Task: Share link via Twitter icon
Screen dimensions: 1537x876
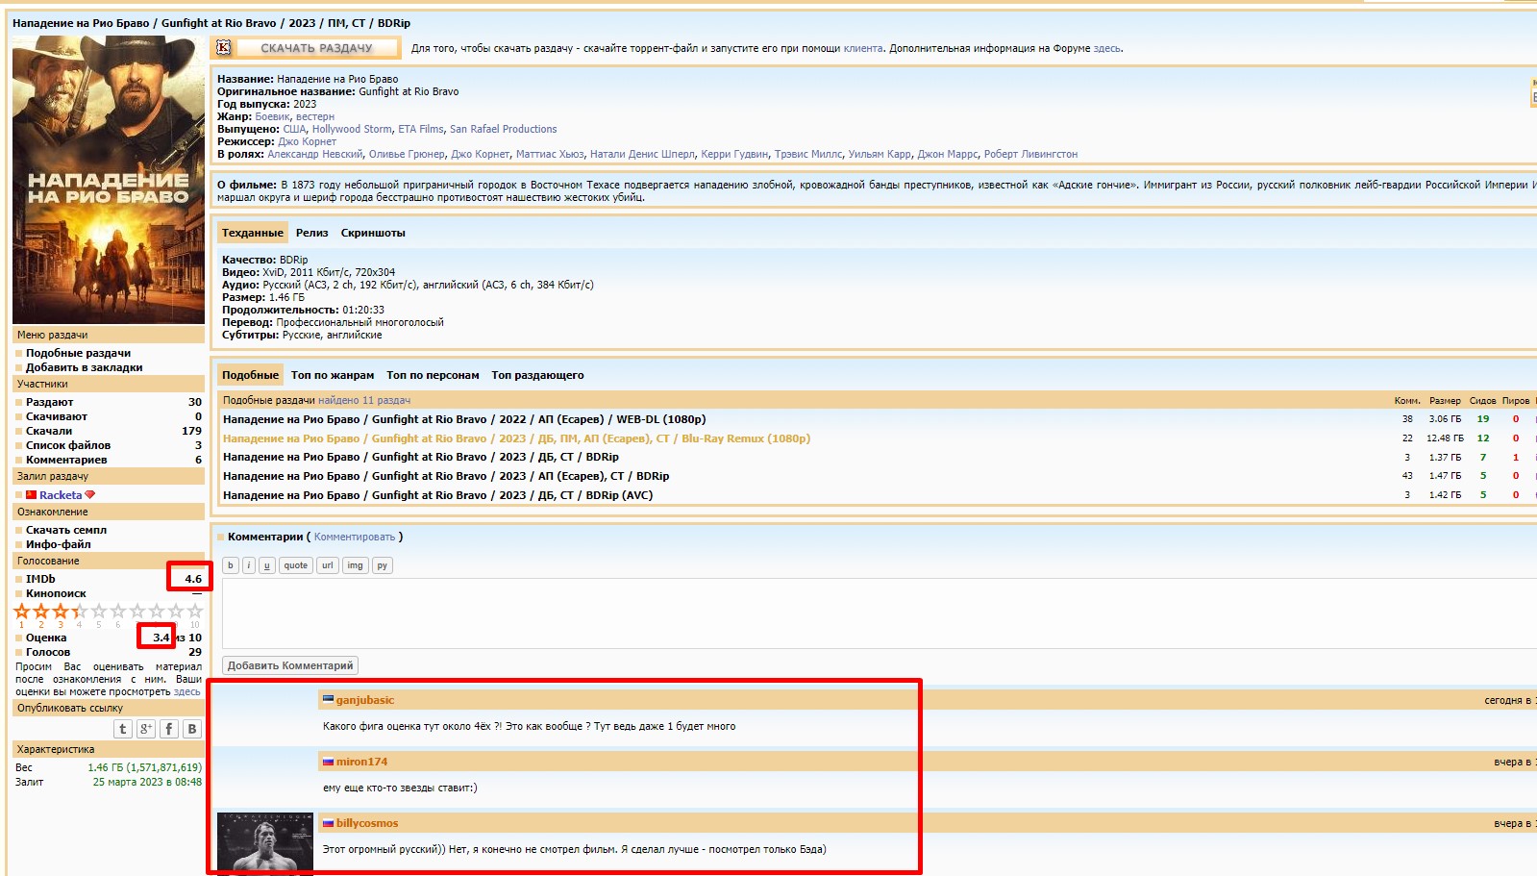Action: click(x=123, y=729)
